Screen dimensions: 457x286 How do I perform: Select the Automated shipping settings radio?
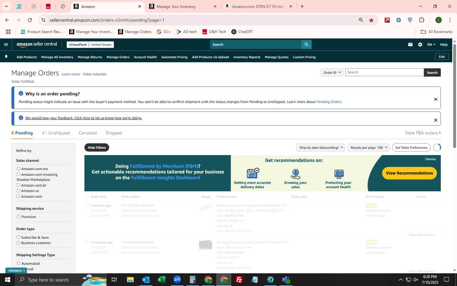(x=18, y=263)
